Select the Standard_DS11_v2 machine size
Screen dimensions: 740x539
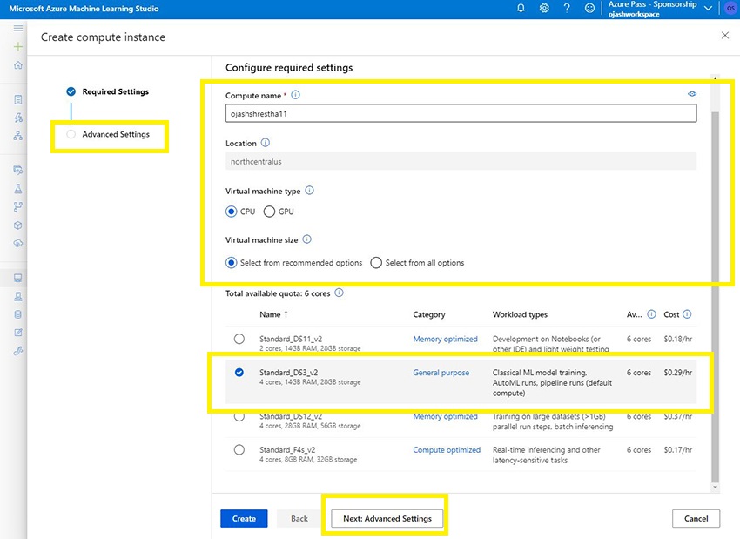[x=239, y=339]
